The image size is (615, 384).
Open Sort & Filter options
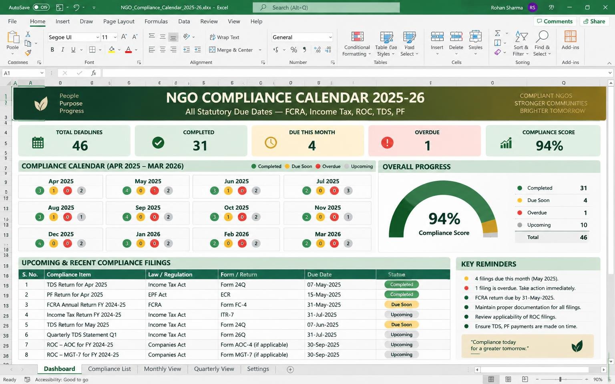pyautogui.click(x=521, y=44)
